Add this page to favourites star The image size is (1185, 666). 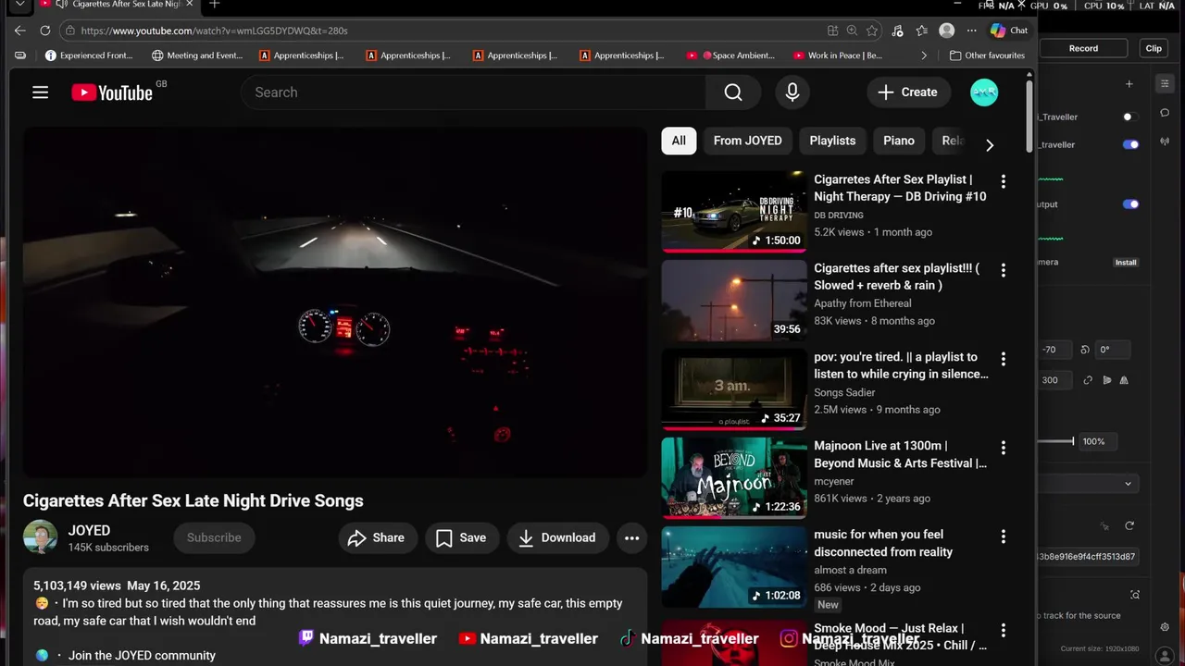(x=872, y=31)
